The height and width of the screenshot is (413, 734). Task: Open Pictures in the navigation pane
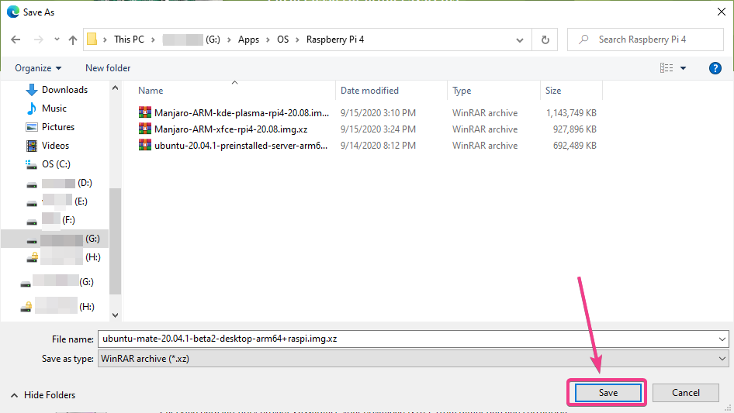[x=58, y=127]
